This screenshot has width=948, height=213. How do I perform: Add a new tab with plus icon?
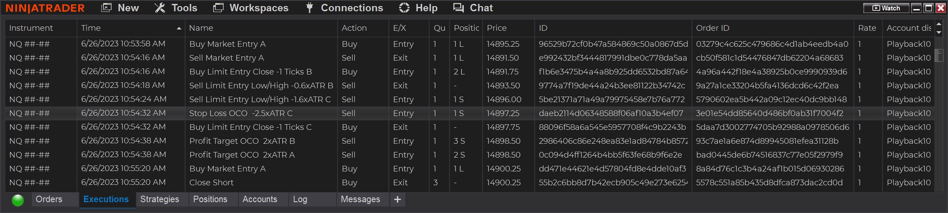(397, 200)
